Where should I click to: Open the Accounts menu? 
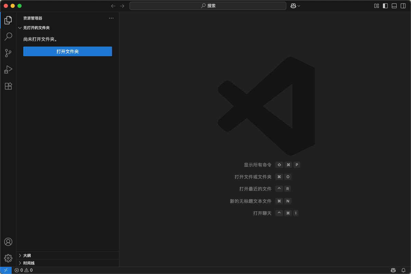coord(8,242)
